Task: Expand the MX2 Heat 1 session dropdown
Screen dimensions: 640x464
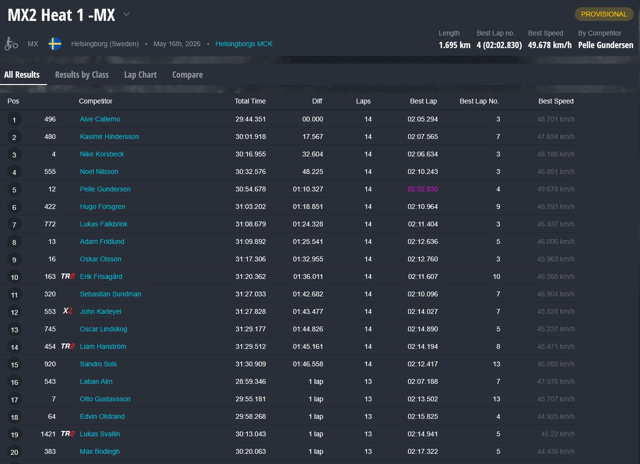Action: click(x=126, y=15)
